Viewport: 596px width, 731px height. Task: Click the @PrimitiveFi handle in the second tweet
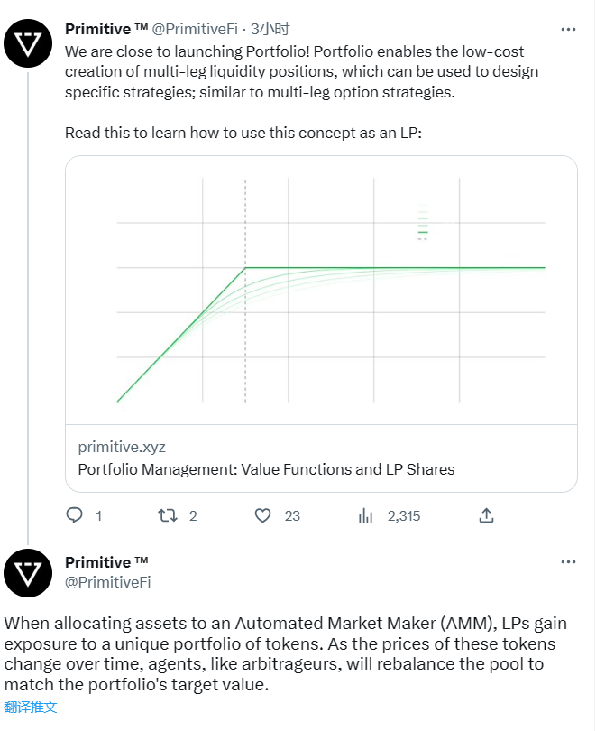(107, 582)
